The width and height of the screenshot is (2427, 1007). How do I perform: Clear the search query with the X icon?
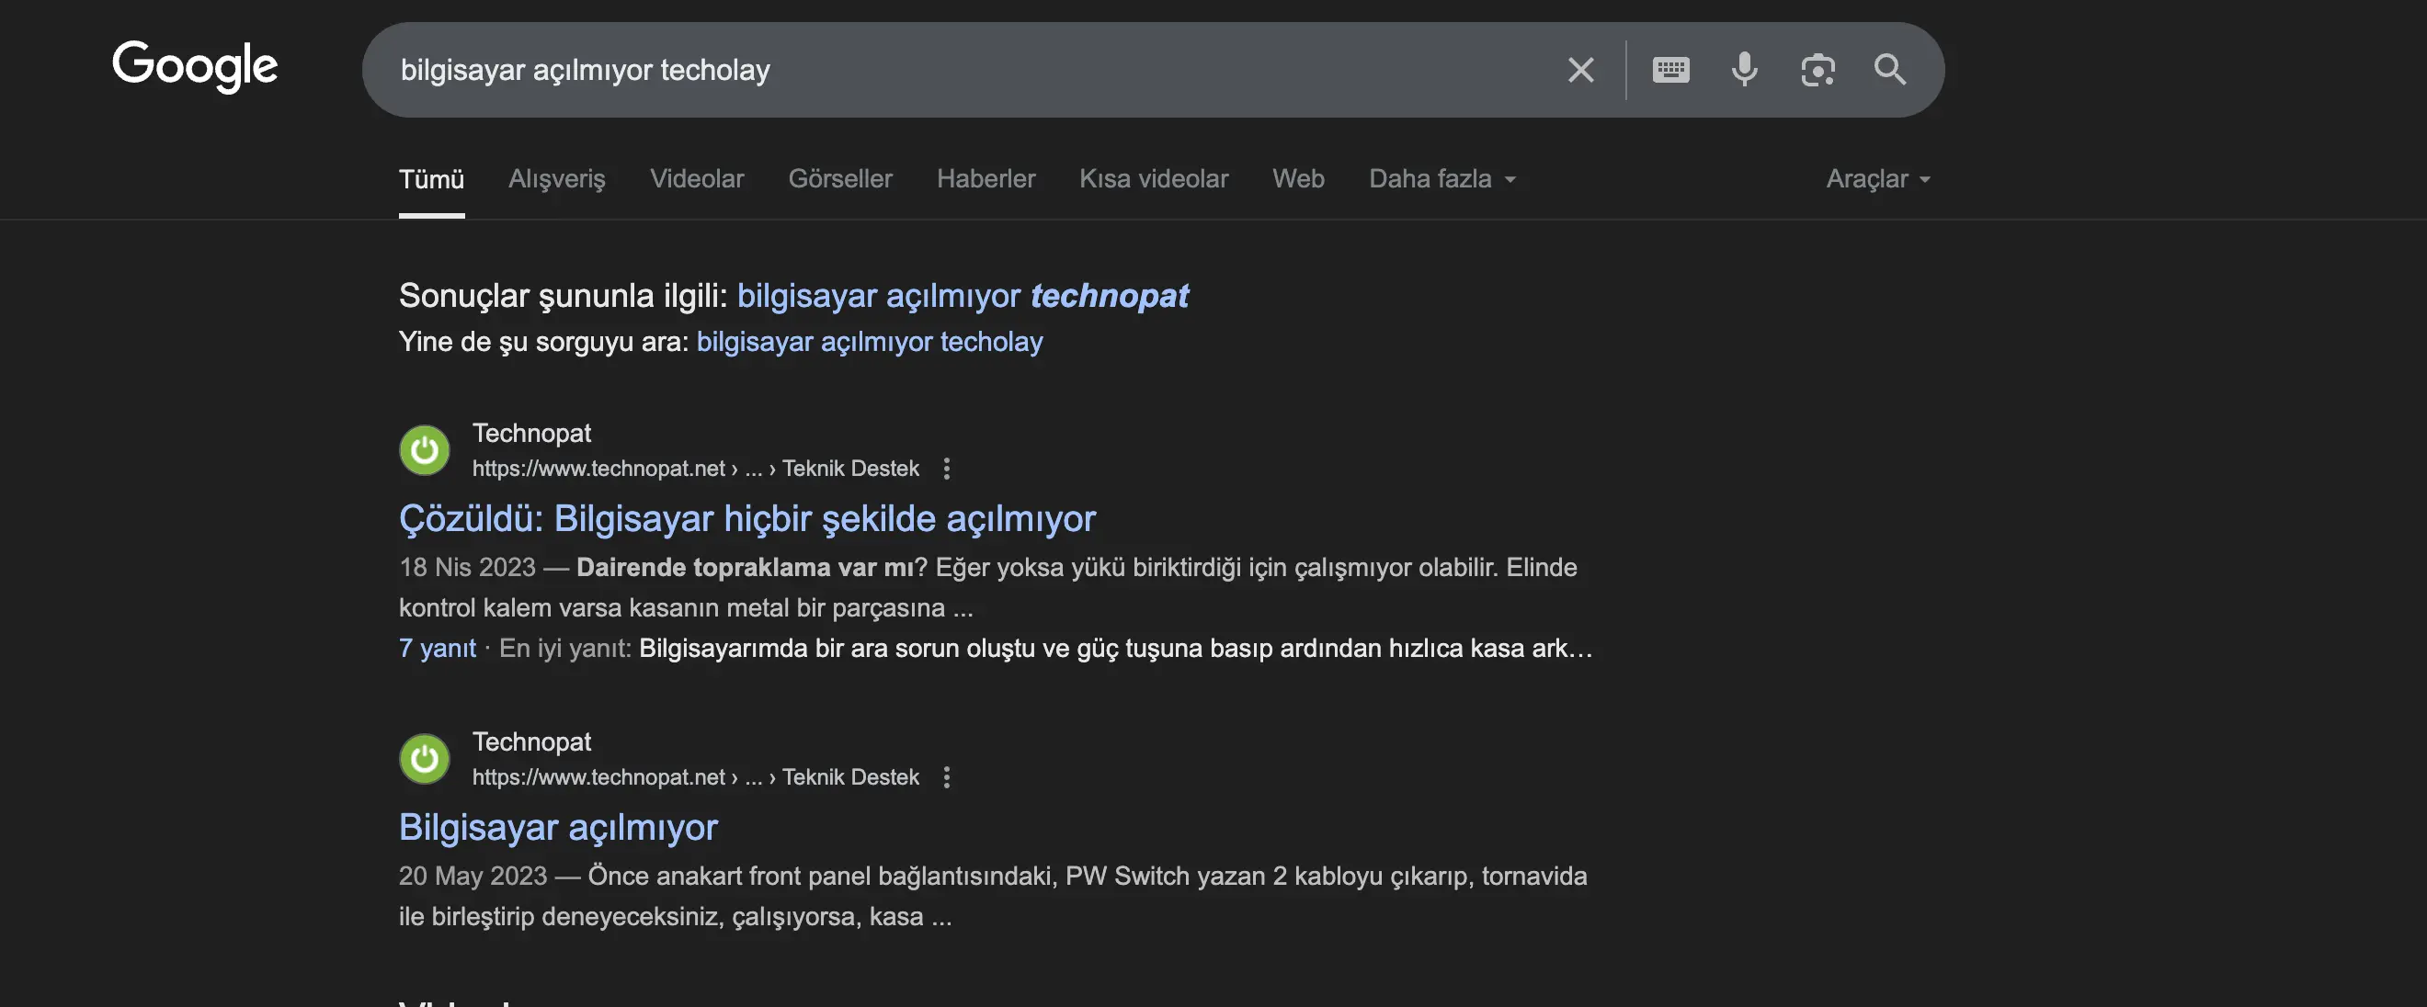tap(1580, 70)
